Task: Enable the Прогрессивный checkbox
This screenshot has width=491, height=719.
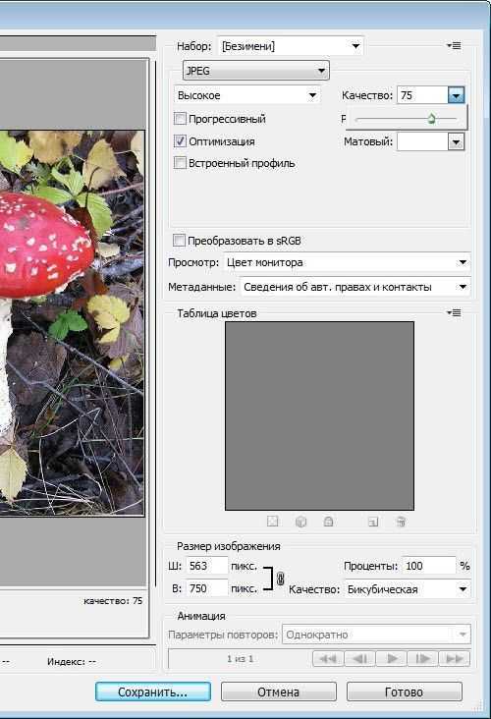Action: click(180, 119)
